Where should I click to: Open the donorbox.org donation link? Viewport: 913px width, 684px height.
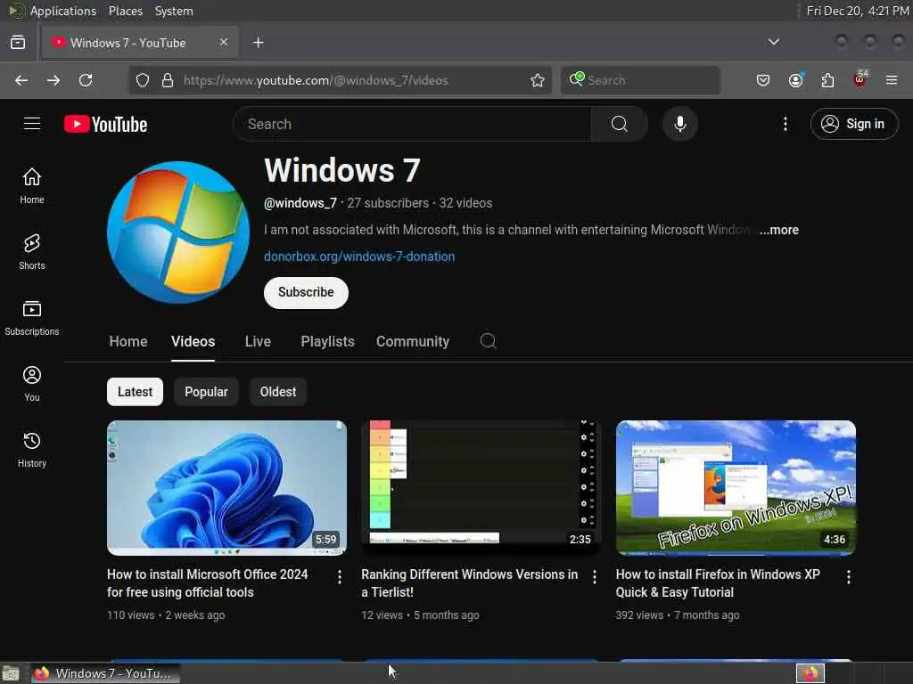[x=359, y=256]
